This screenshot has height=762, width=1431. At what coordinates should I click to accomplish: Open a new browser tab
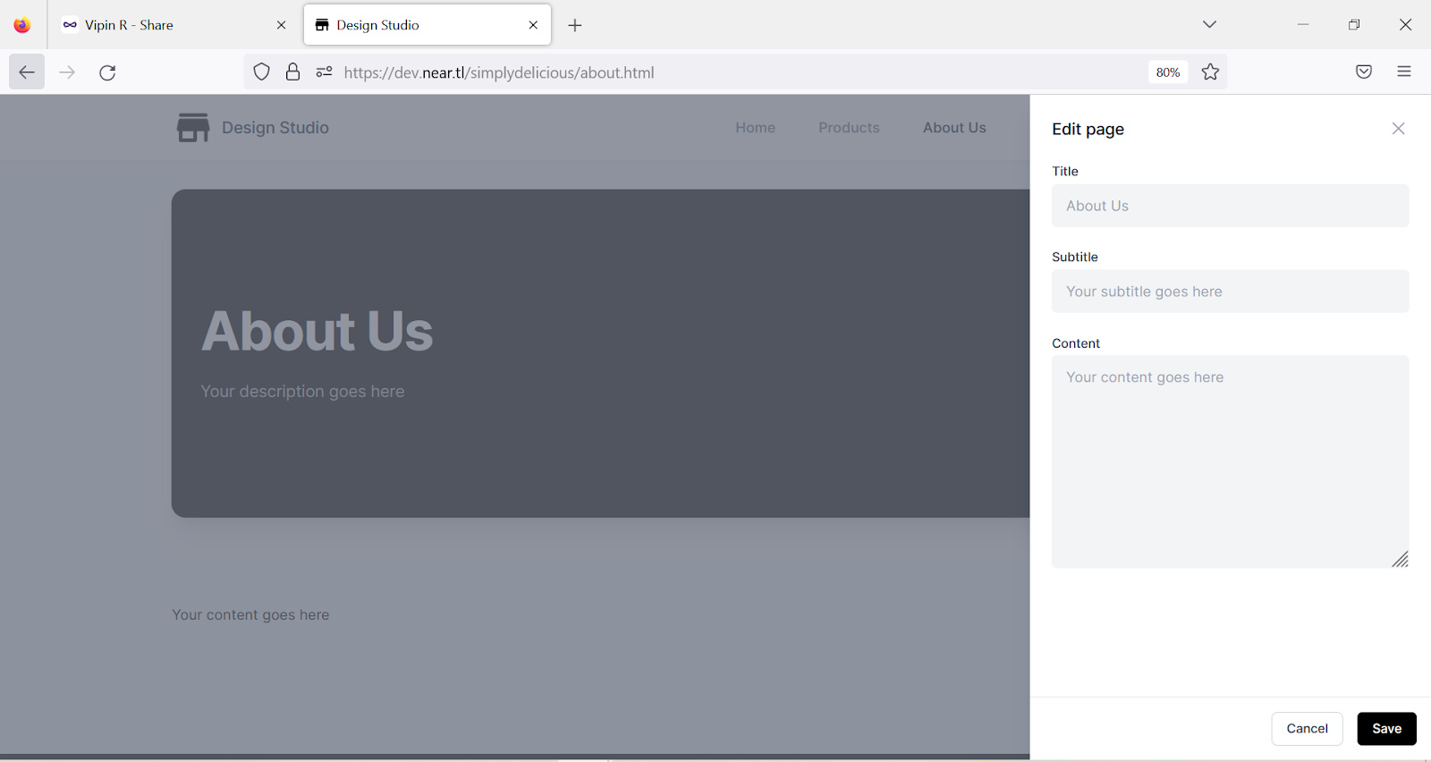(575, 25)
